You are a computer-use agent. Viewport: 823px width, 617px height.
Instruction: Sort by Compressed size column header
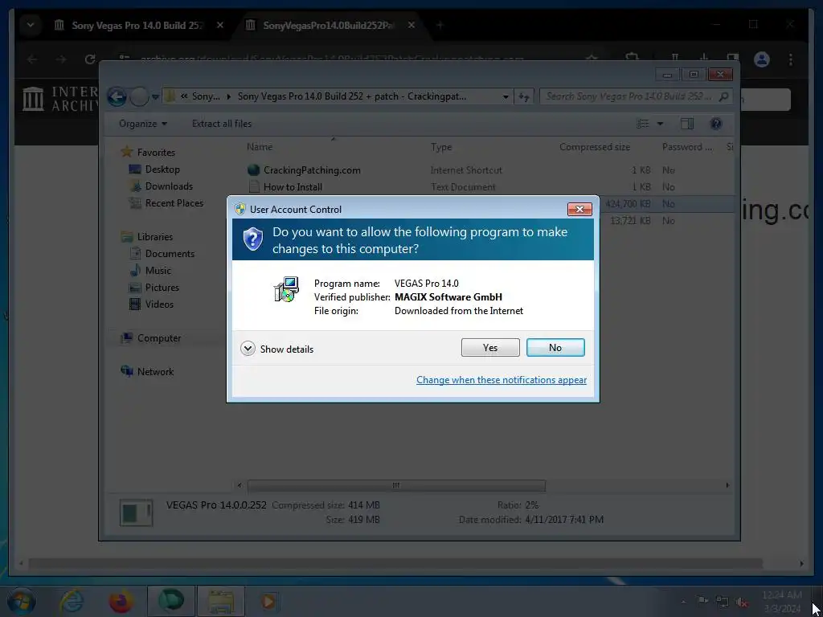594,147
